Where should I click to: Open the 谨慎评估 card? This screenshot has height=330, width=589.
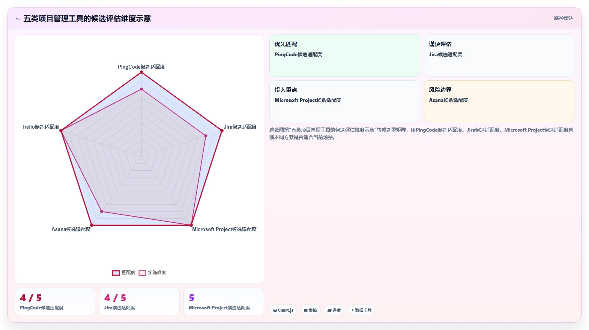499,55
